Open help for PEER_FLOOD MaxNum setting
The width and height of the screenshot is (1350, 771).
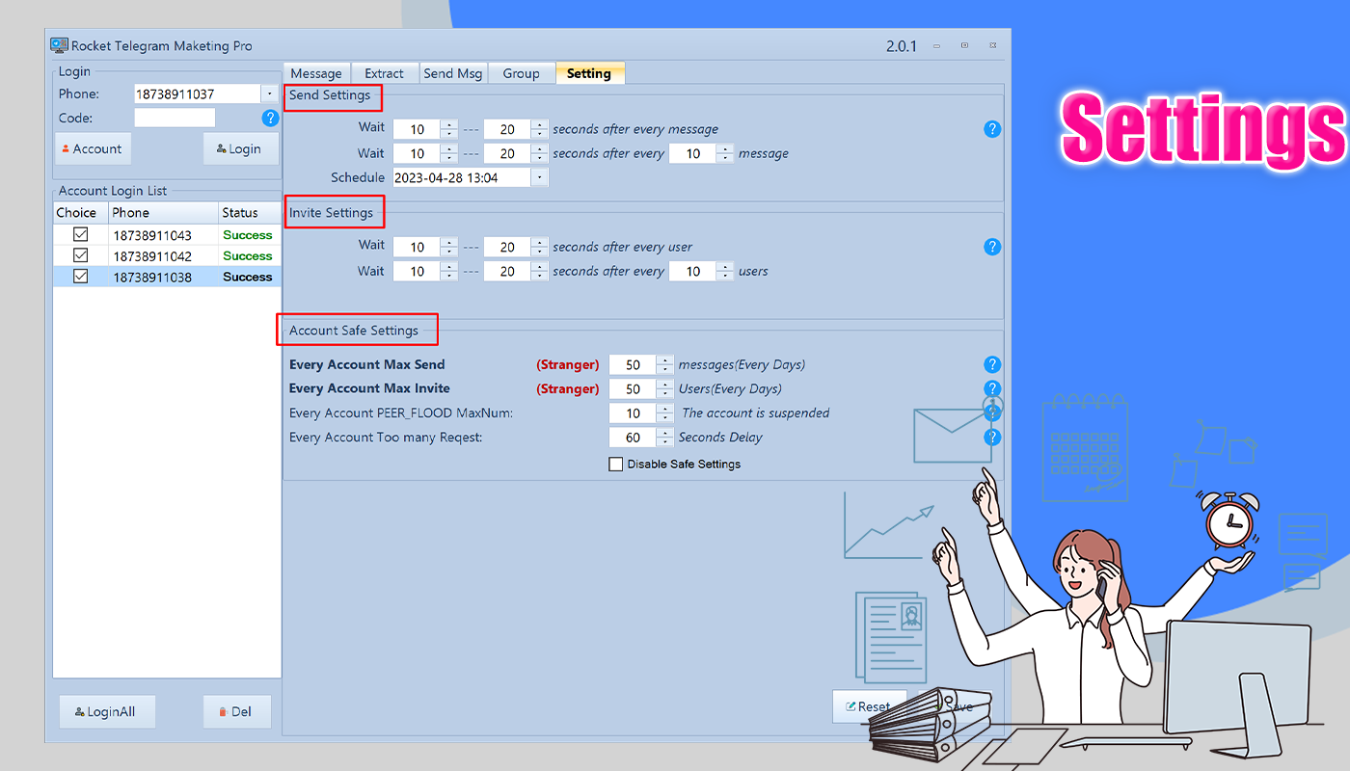click(x=992, y=412)
